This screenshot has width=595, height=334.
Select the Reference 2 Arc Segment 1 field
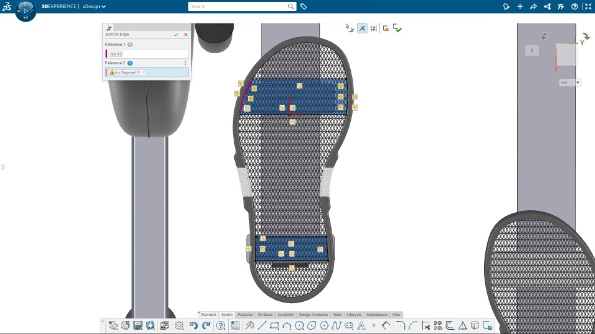pos(147,72)
